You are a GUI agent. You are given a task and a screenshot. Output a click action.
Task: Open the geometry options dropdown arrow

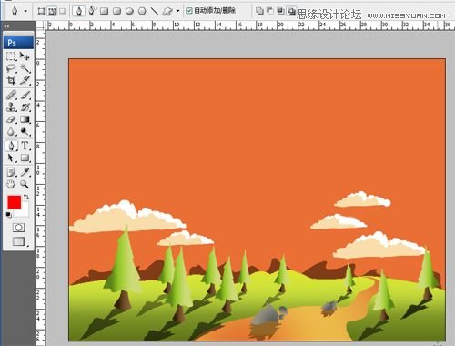tap(177, 11)
